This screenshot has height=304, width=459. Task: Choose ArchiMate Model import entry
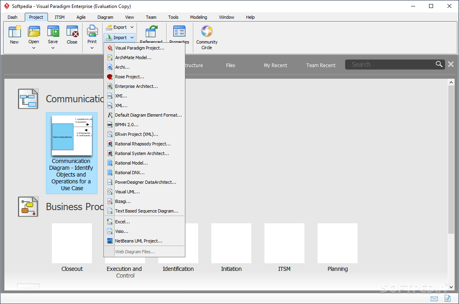(144, 58)
